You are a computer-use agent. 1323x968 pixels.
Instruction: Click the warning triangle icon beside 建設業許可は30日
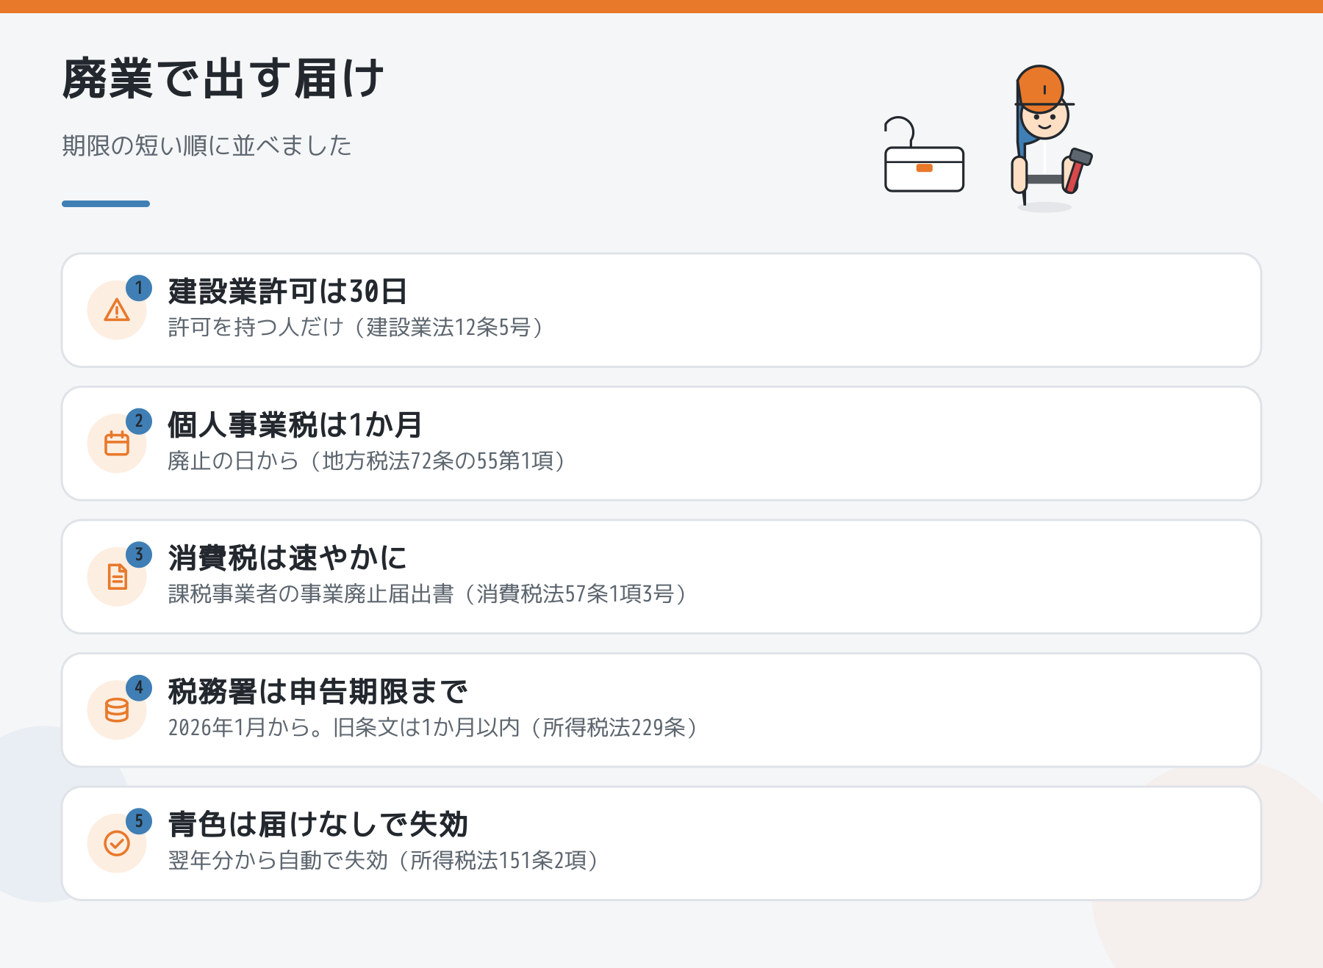coord(117,310)
